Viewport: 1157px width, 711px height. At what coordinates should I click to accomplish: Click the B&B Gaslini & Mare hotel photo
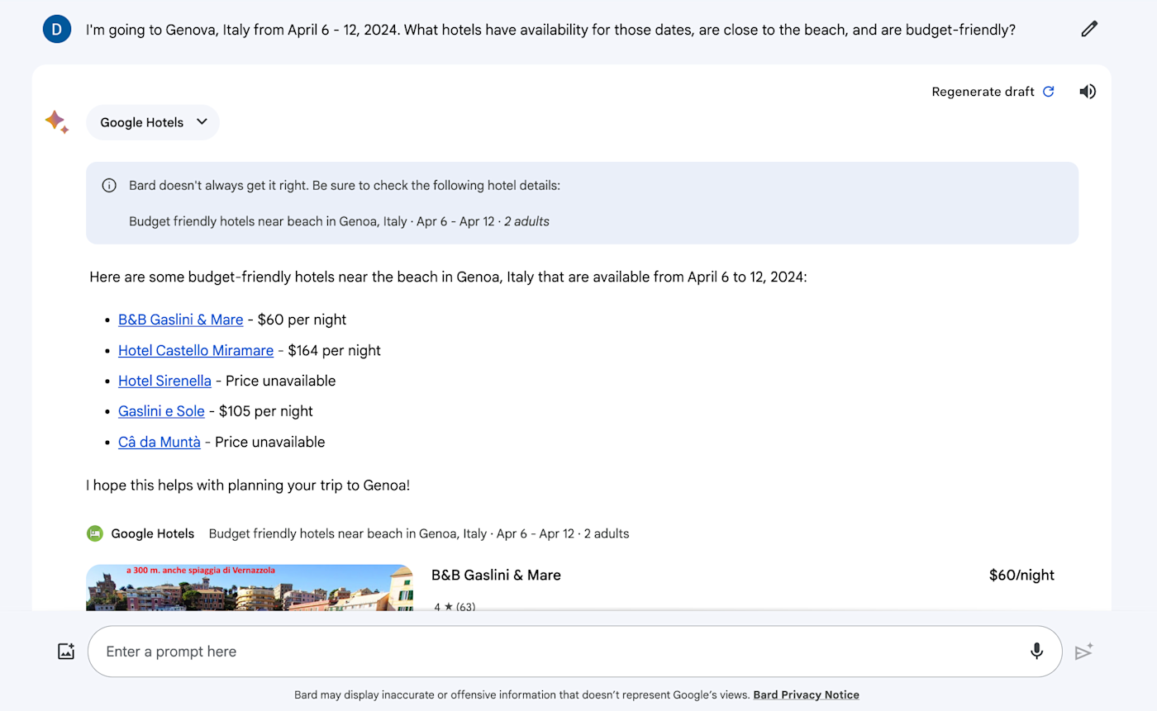(x=250, y=587)
